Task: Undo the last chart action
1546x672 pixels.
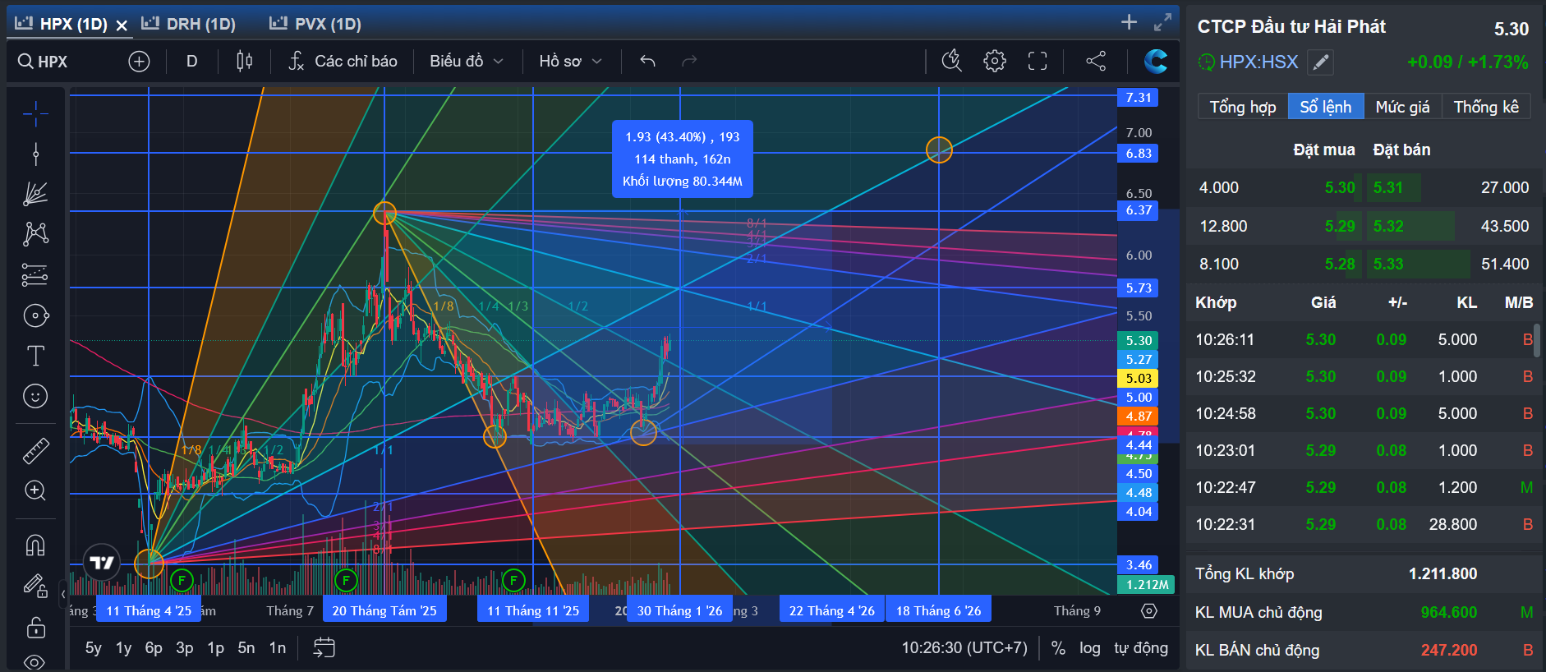Action: point(647,61)
